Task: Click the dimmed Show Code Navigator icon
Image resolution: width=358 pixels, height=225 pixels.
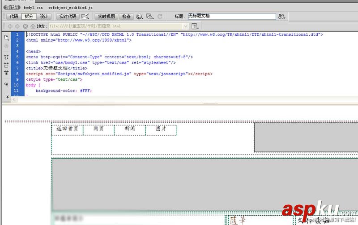Action: tap(6, 46)
